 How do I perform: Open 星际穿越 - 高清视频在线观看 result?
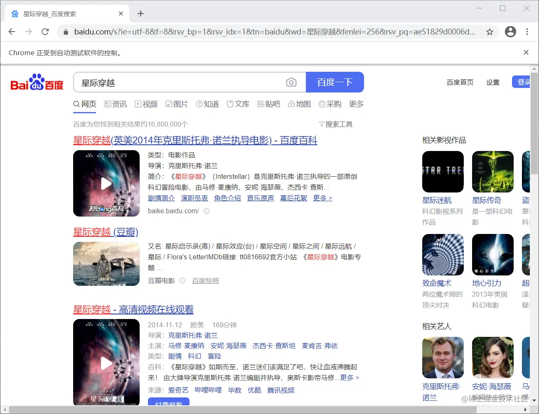(133, 309)
